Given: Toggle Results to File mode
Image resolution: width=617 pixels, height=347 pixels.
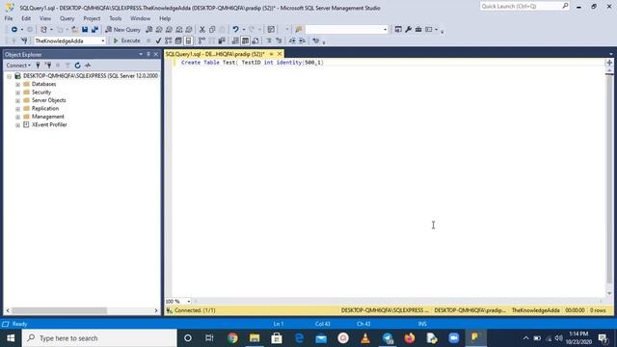Looking at the screenshot, I should (255, 40).
